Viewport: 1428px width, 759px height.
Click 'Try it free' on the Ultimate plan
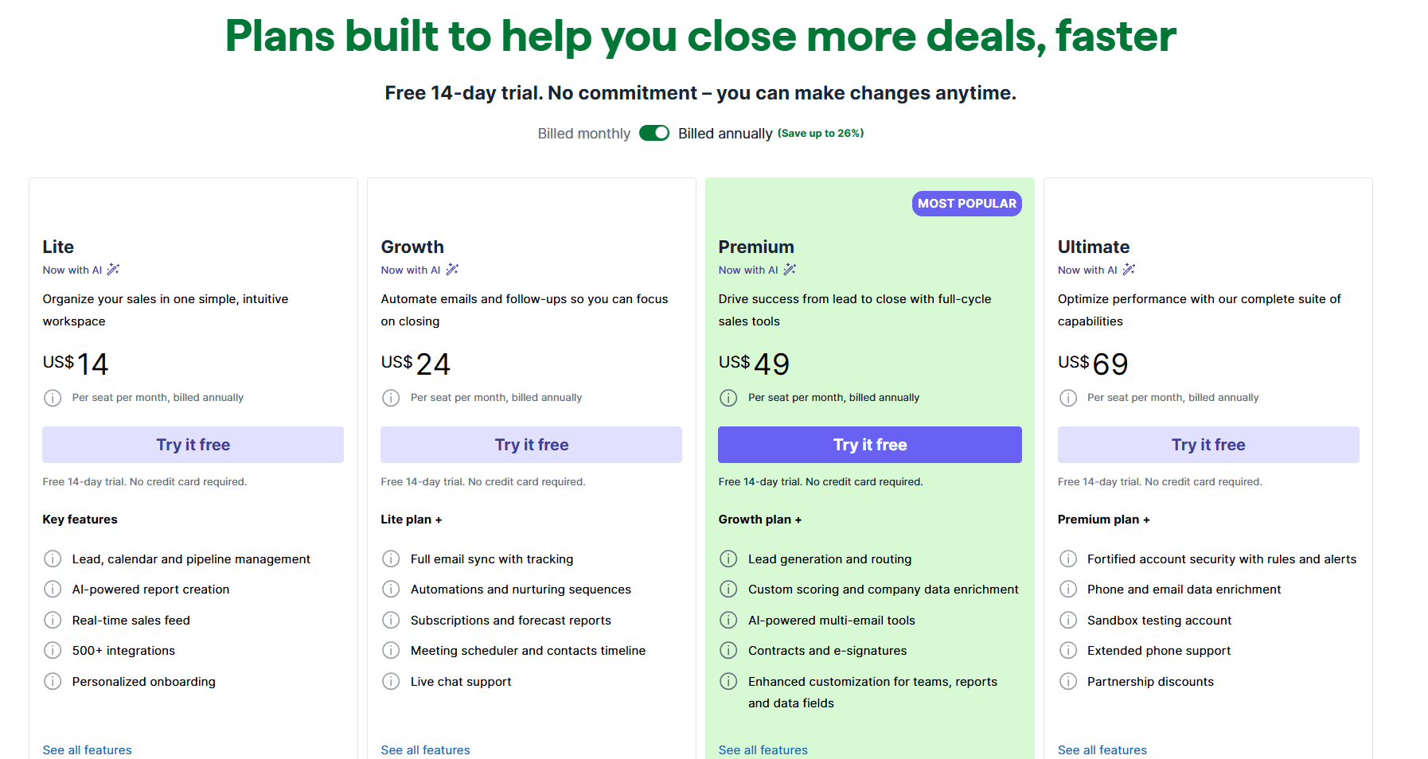[x=1208, y=444]
